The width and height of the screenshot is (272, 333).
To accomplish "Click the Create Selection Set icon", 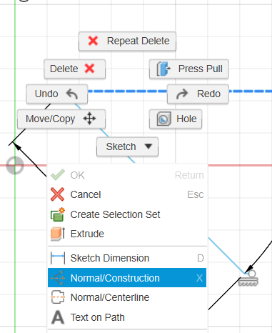I will pyautogui.click(x=58, y=214).
